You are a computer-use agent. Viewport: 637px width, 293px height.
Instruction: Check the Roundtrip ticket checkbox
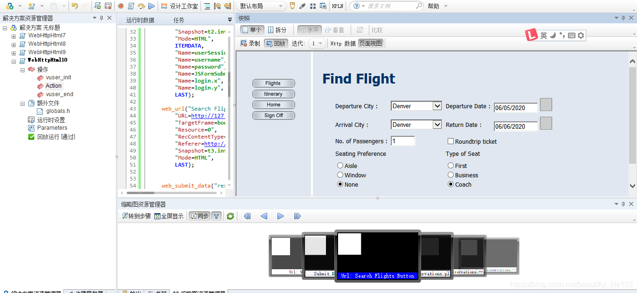coord(451,141)
